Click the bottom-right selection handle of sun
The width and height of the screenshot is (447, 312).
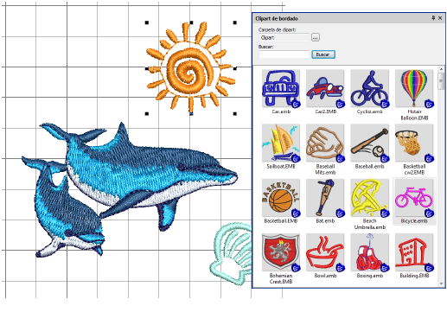(x=235, y=114)
